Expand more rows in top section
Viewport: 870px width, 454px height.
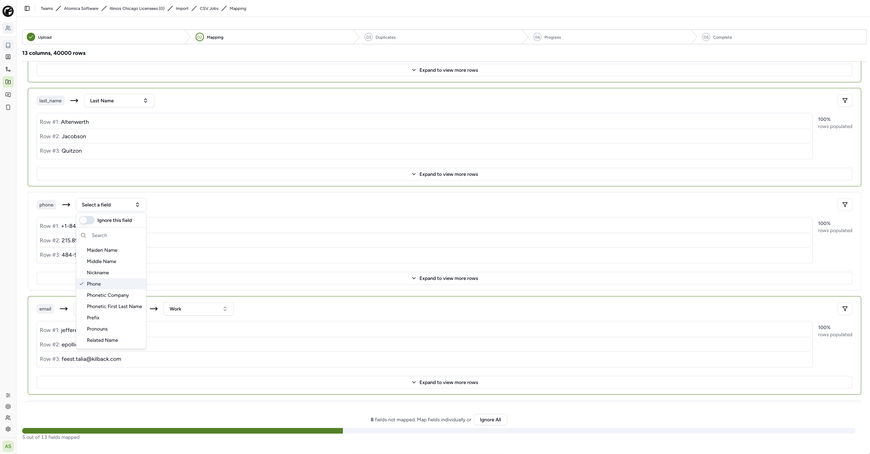tap(444, 70)
